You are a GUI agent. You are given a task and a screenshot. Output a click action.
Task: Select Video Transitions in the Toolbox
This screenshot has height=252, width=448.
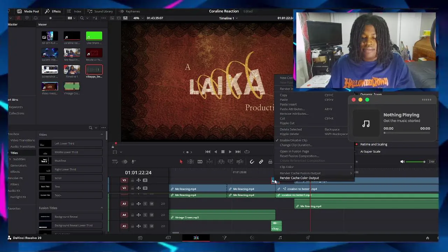[x=22, y=140]
